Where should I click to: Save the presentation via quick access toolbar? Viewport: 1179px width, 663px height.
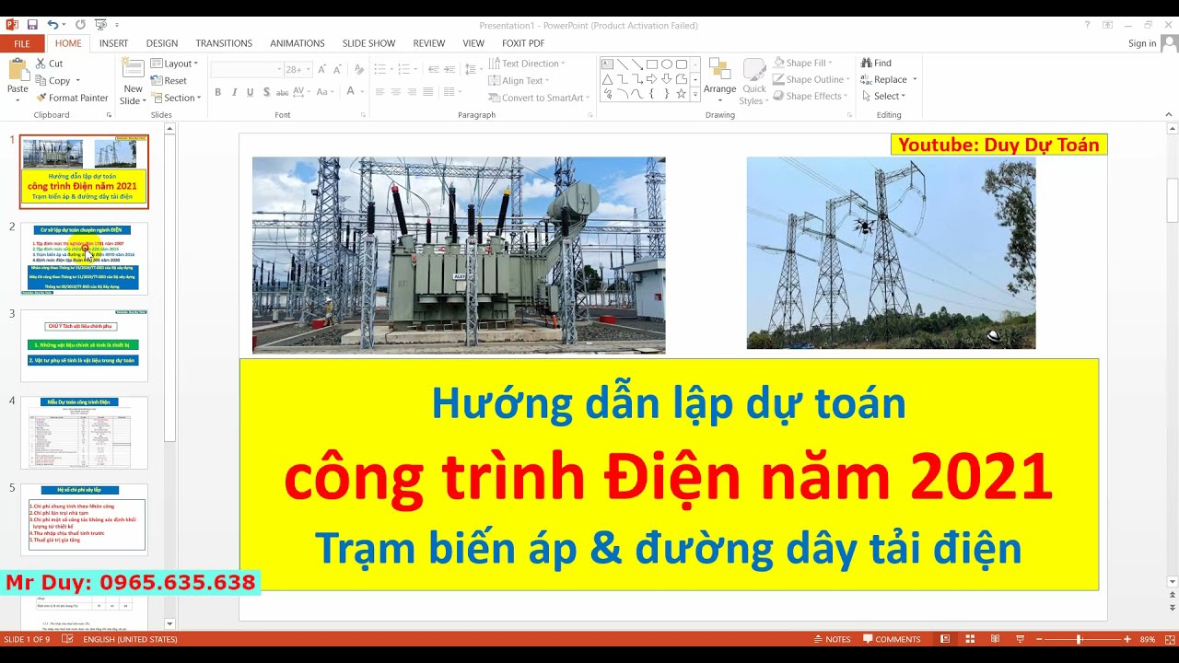click(x=32, y=25)
